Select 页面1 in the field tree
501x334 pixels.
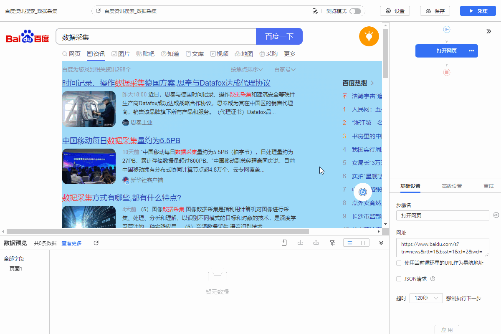[16, 268]
